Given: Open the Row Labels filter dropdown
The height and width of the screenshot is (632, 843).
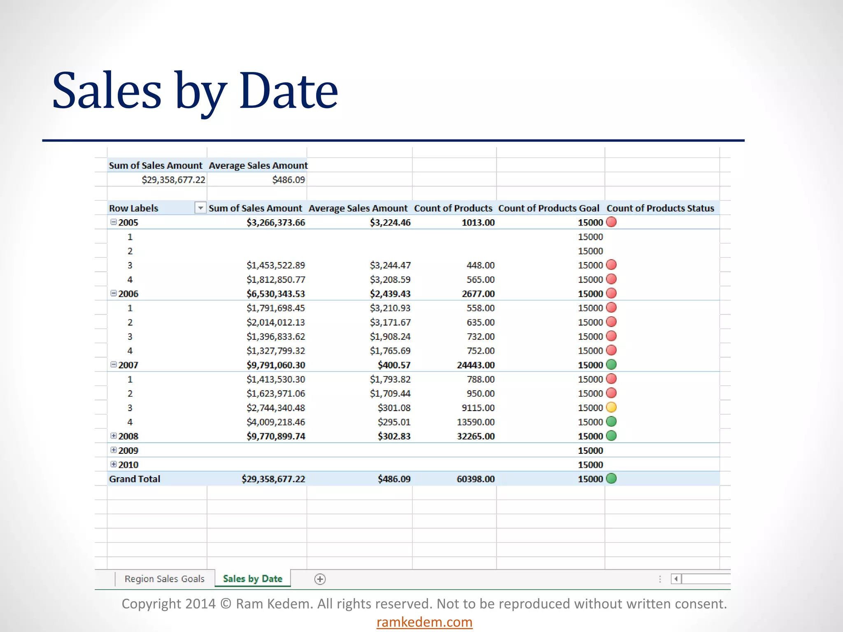Looking at the screenshot, I should pos(200,208).
